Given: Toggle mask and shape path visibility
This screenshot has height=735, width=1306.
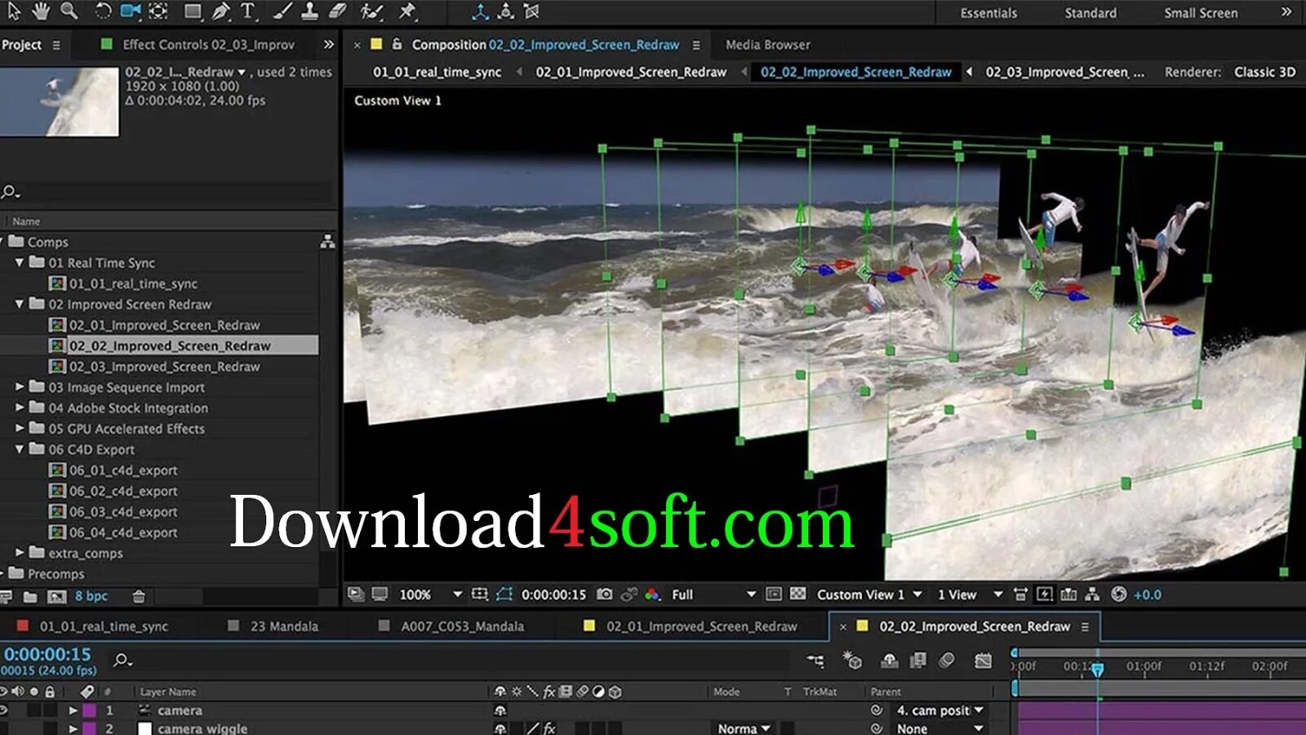Looking at the screenshot, I should click(504, 595).
